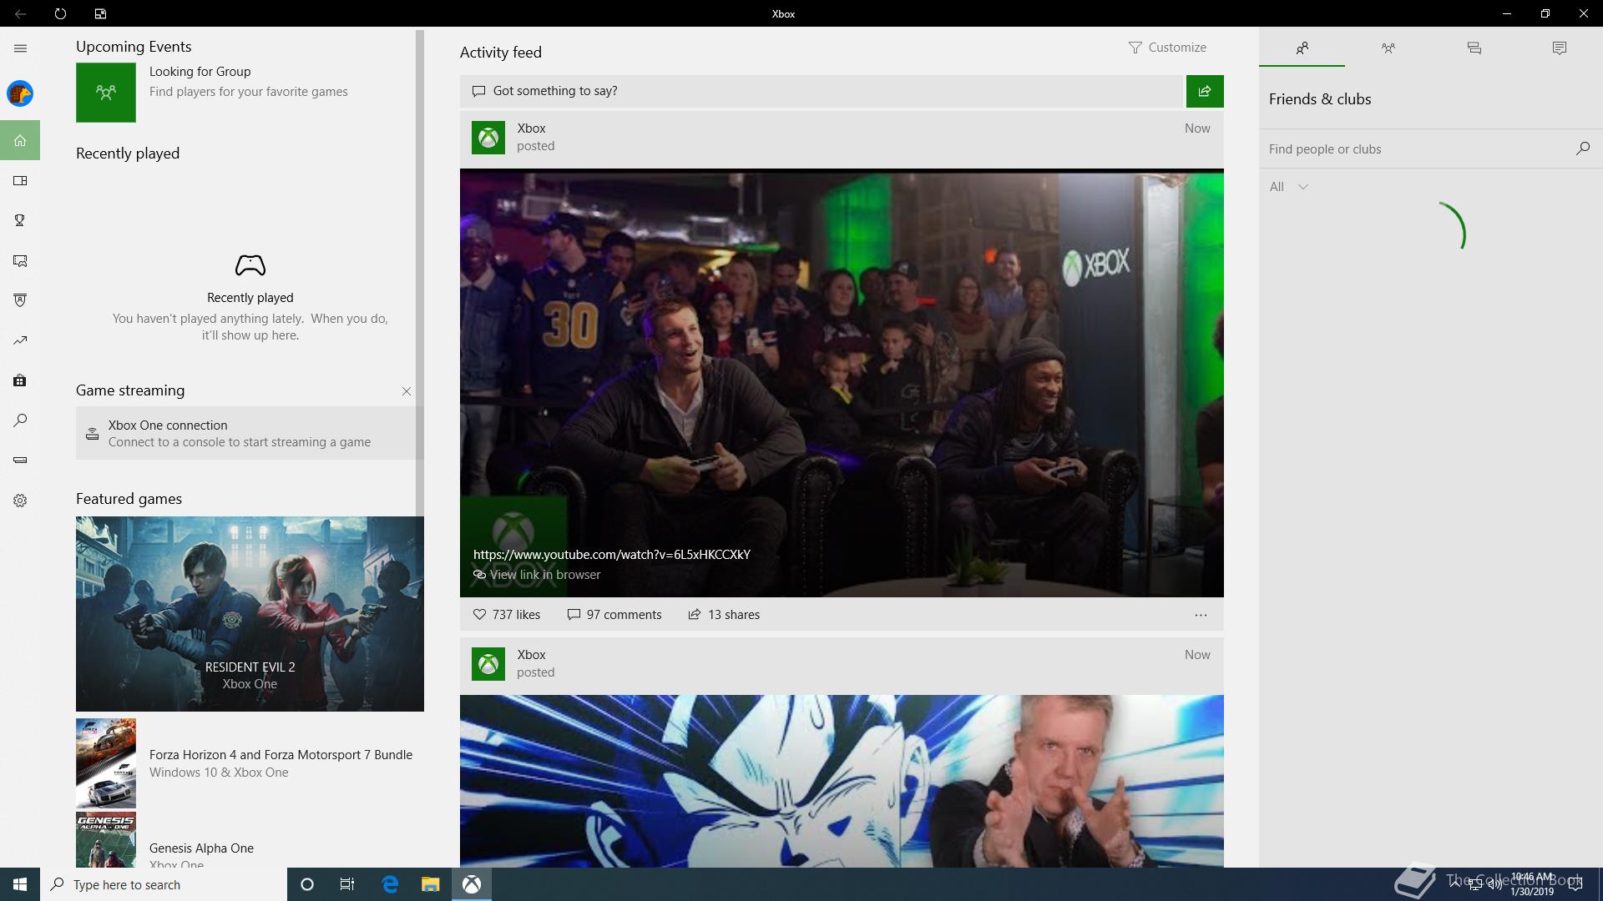The width and height of the screenshot is (1603, 901).
Task: Launch Microsoft Edge from taskbar
Action: click(x=390, y=884)
